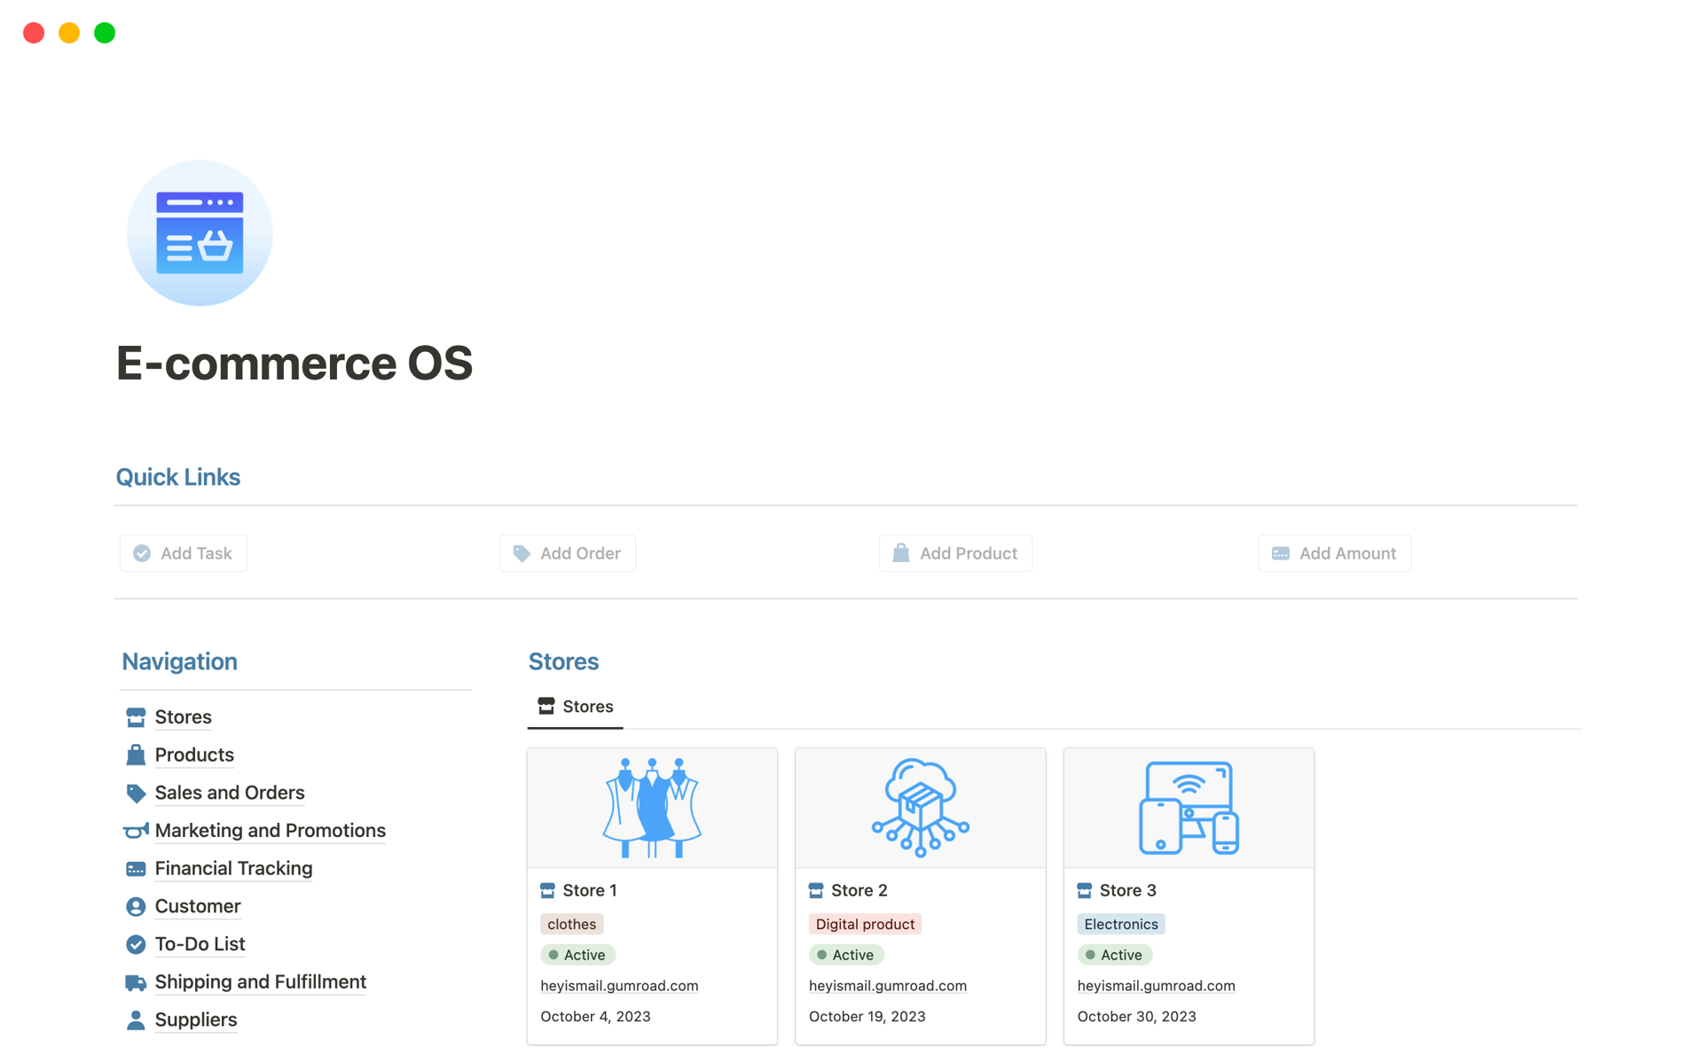The height and width of the screenshot is (1064, 1703).
Task: Click the storefront icon beside Stores navigation
Action: [136, 717]
